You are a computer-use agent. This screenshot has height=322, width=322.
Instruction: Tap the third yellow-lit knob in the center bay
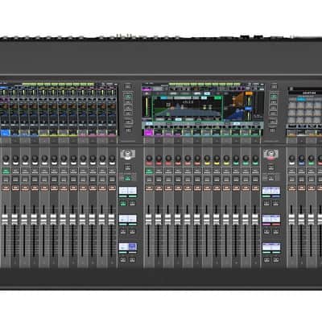(x=226, y=159)
